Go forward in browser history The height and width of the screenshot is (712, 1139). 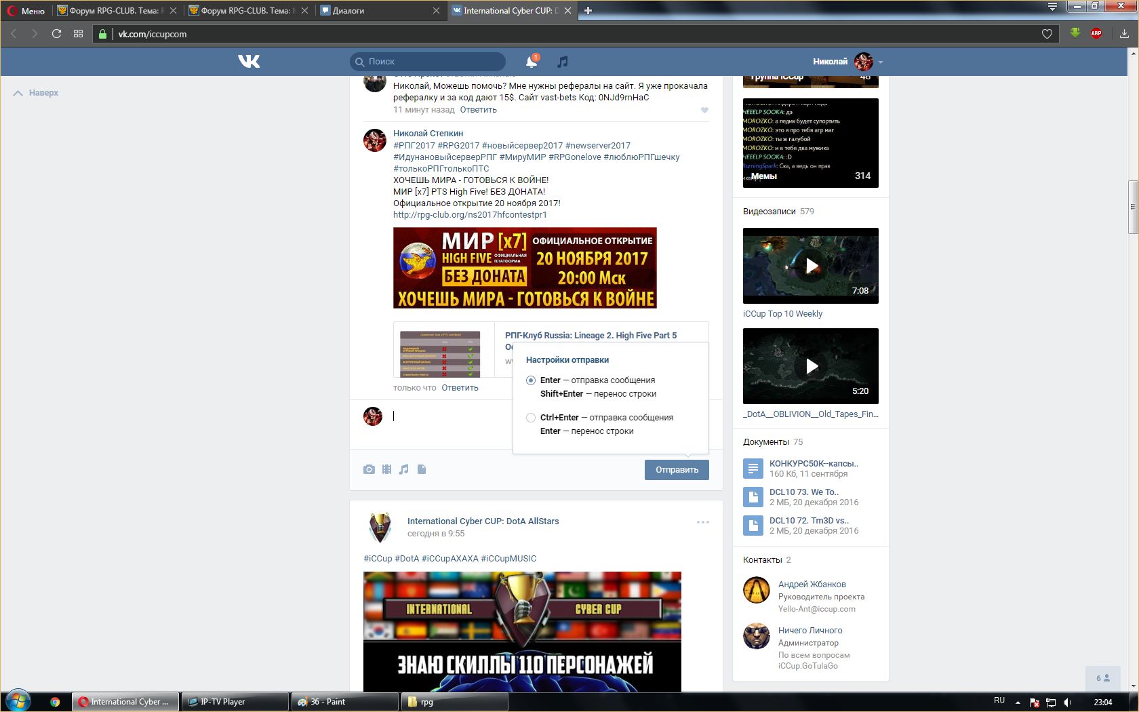[35, 33]
